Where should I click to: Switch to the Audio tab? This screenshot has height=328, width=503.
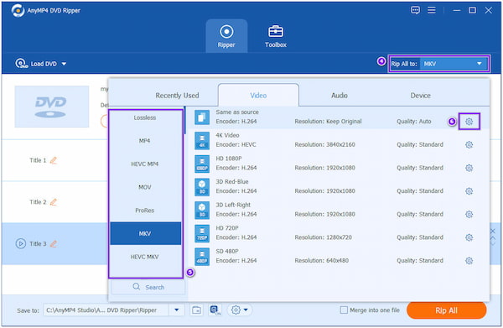point(339,96)
